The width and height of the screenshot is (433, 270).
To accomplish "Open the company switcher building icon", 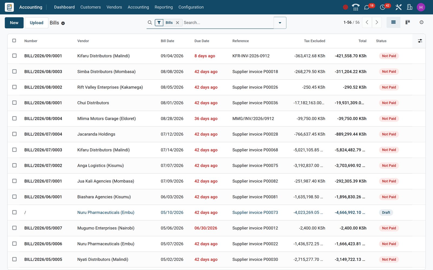I will [x=410, y=7].
